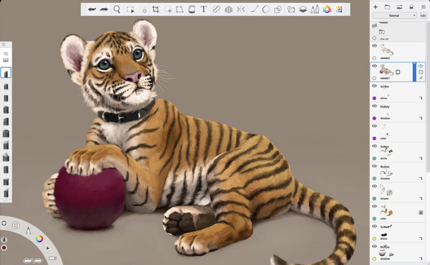
Task: Toggle eye on green Multiply shadow layer
Action: click(374, 166)
